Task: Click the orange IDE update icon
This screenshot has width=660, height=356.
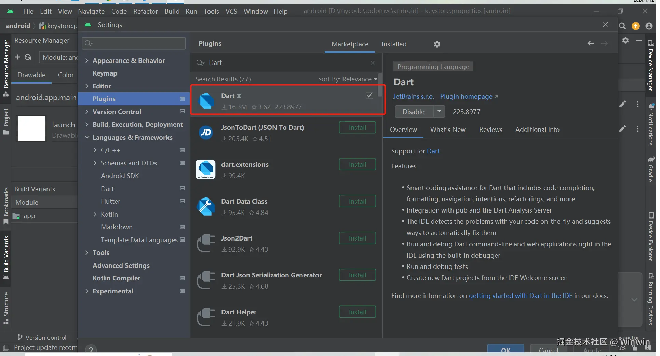Action: [636, 26]
